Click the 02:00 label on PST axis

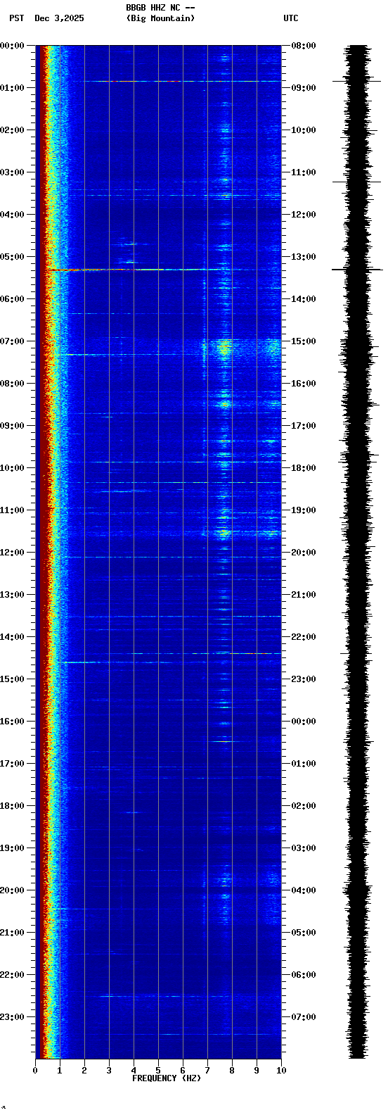coord(13,130)
